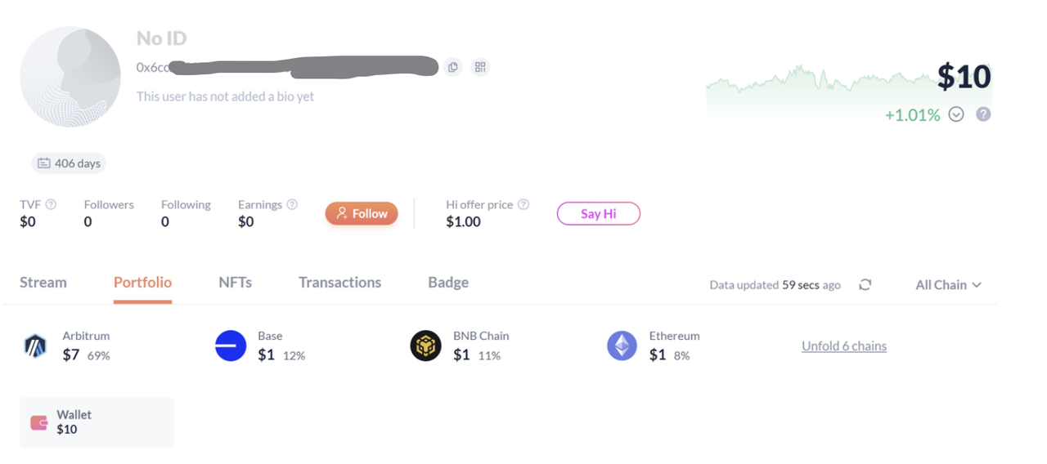Go to the Transactions tab

[339, 283]
